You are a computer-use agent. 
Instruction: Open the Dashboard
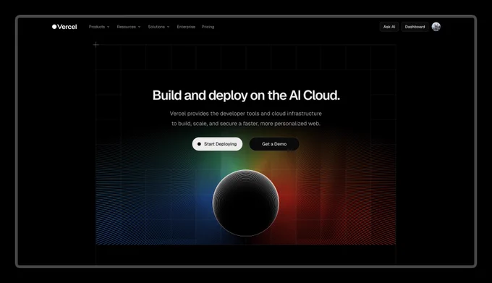415,27
